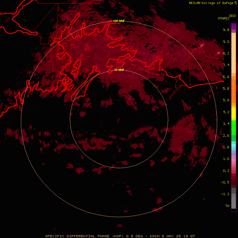Image resolution: width=238 pixels, height=238 pixels.
Task: Click the 50 NMI range ring label
Action: (x=119, y=70)
